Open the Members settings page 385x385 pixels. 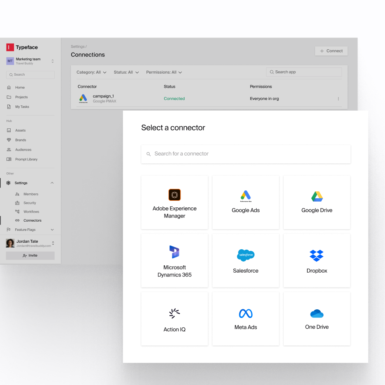[31, 194]
